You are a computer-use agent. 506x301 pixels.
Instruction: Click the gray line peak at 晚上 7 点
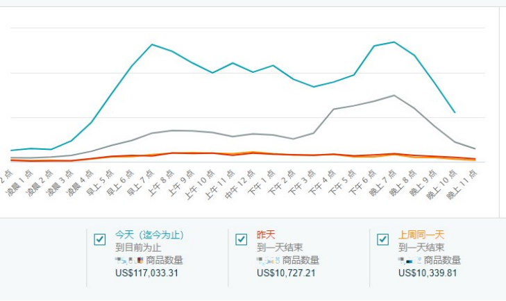394,95
